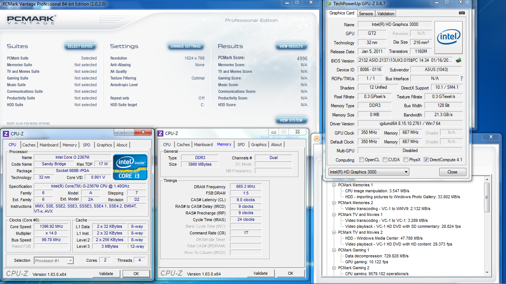This screenshot has height=284, width=506.
Task: Click the title icon of the CPU-Z Memory window
Action: coord(160,133)
